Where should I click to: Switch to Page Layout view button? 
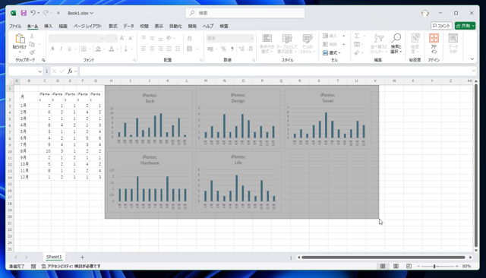pos(396,266)
